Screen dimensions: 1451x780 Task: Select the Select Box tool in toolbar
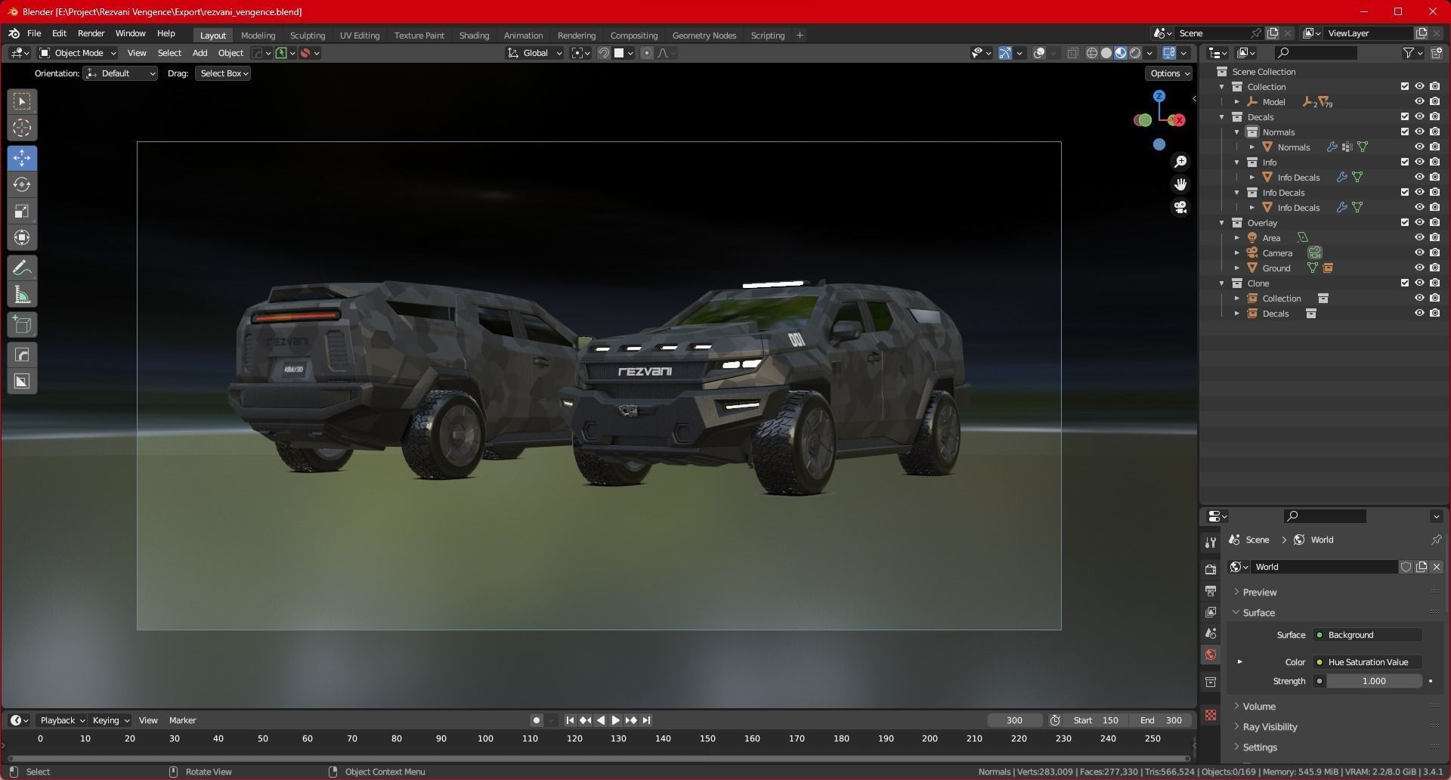pyautogui.click(x=22, y=101)
